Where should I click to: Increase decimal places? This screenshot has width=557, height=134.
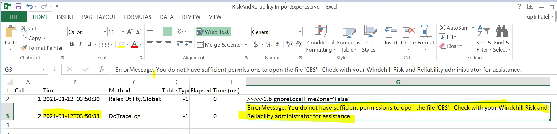[290, 44]
